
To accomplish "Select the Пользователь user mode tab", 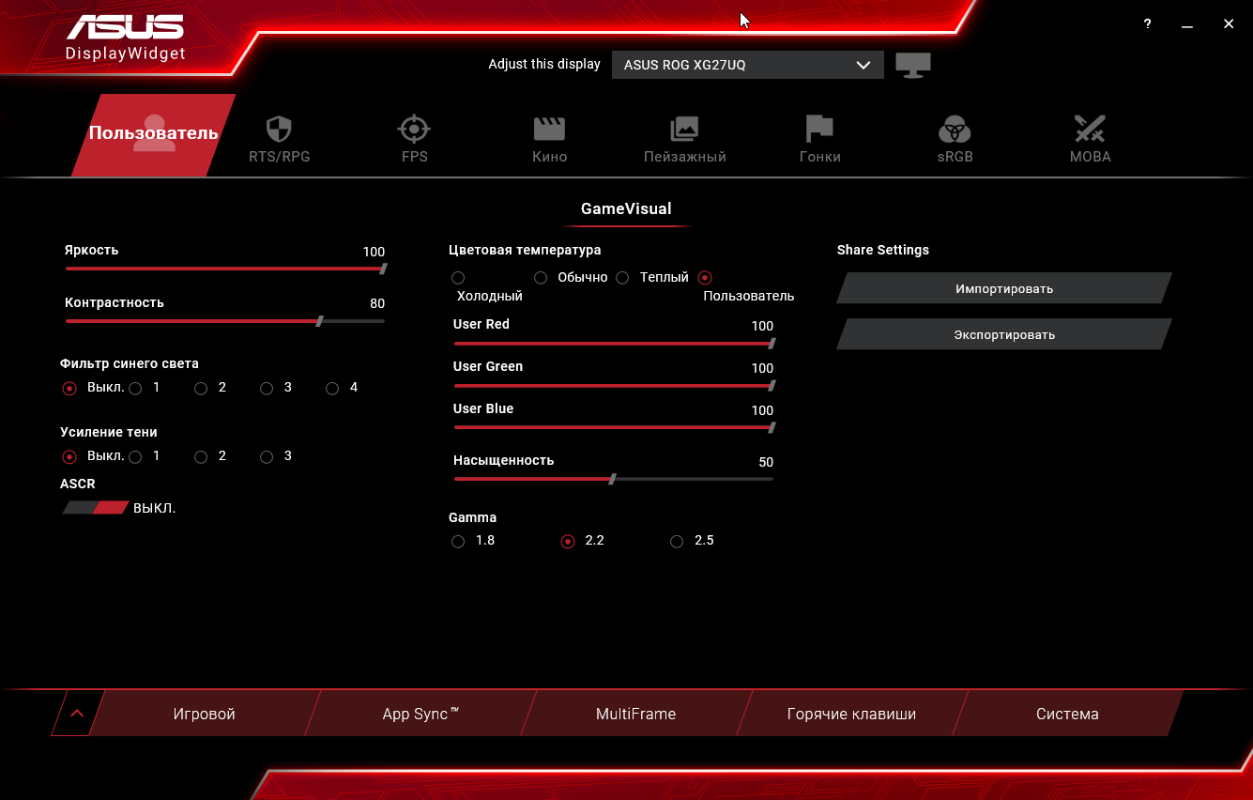I will (x=153, y=134).
